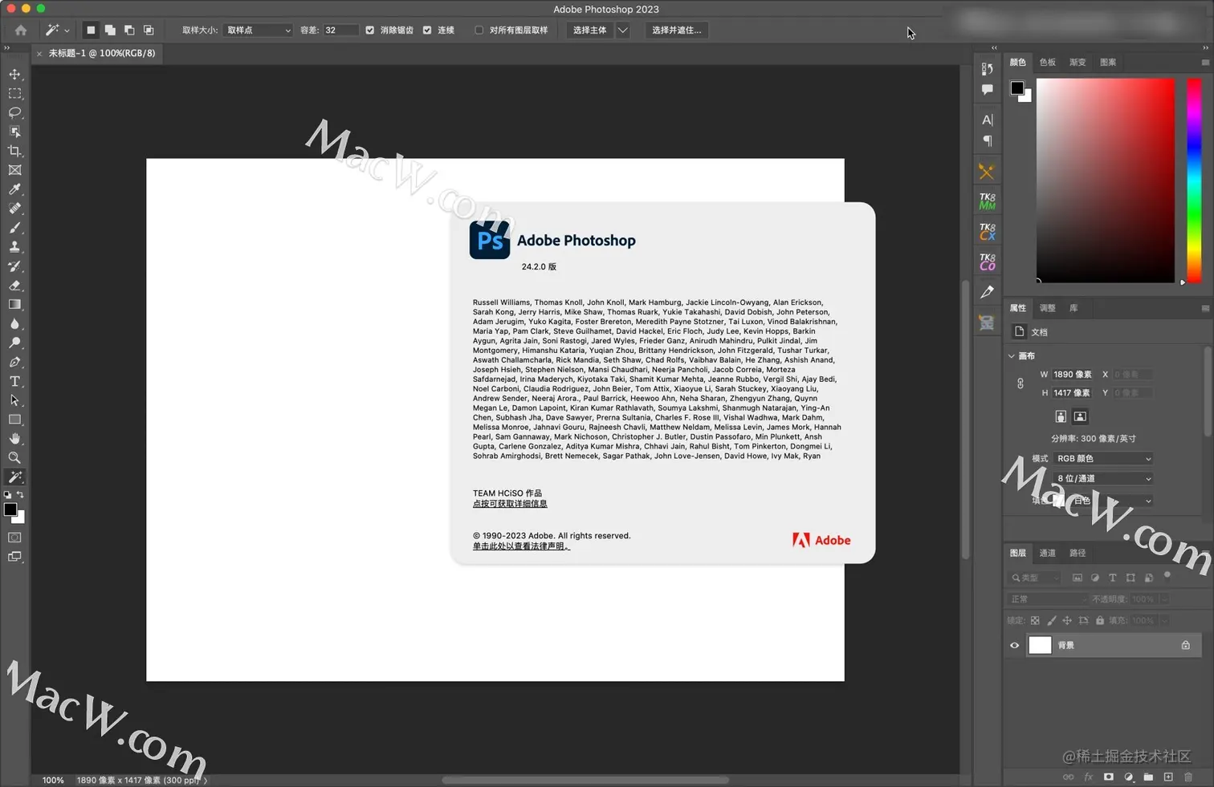This screenshot has height=787, width=1214.
Task: Open the 点按可获取详细信息 link
Action: [x=510, y=504]
